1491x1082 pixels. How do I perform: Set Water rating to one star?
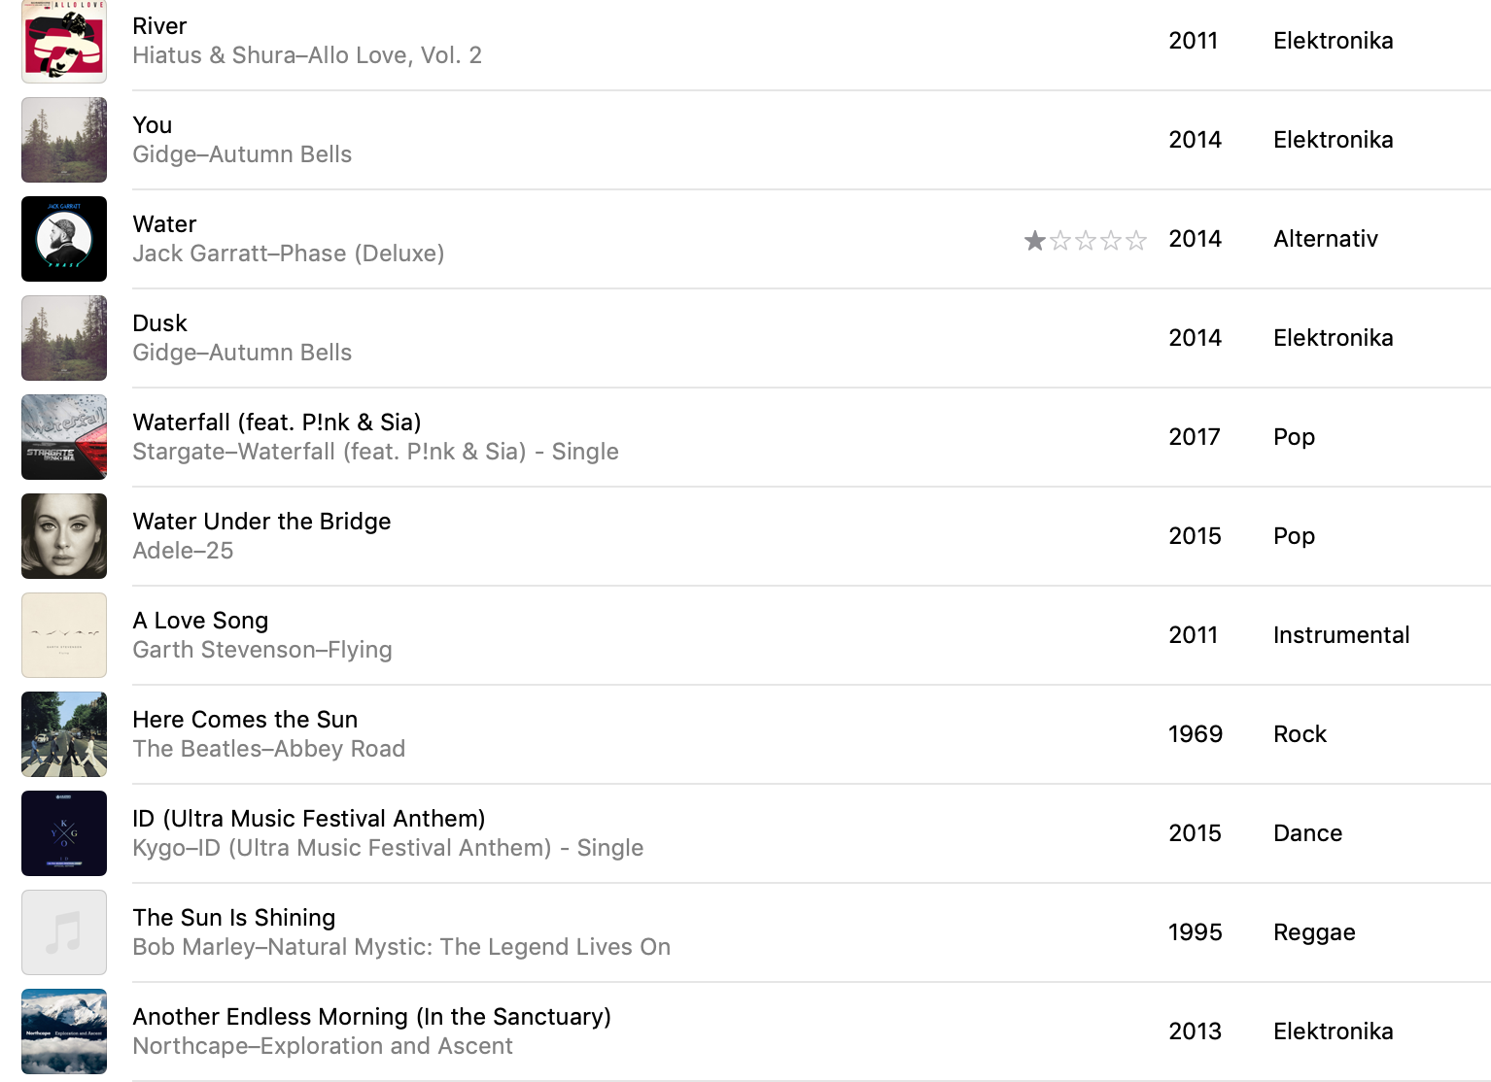click(1035, 240)
